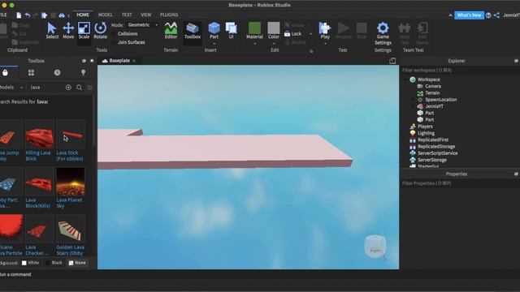Open the Mode Geometric dropdown
Viewport: 520px width, 292px height.
143,25
